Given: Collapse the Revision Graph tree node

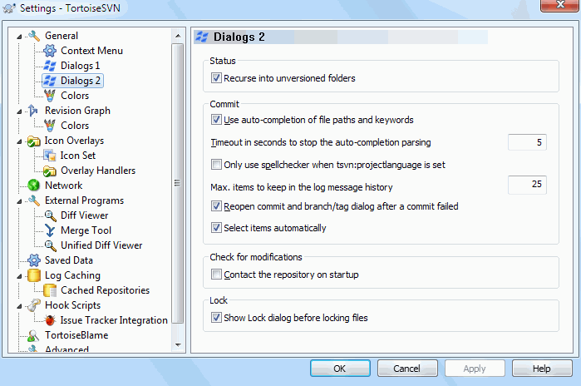Looking at the screenshot, I should click(19, 111).
